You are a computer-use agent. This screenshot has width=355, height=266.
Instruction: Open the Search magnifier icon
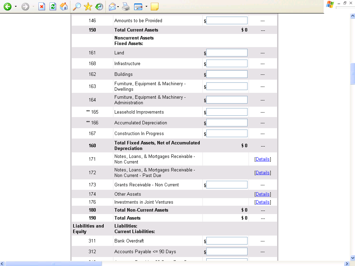point(77,7)
